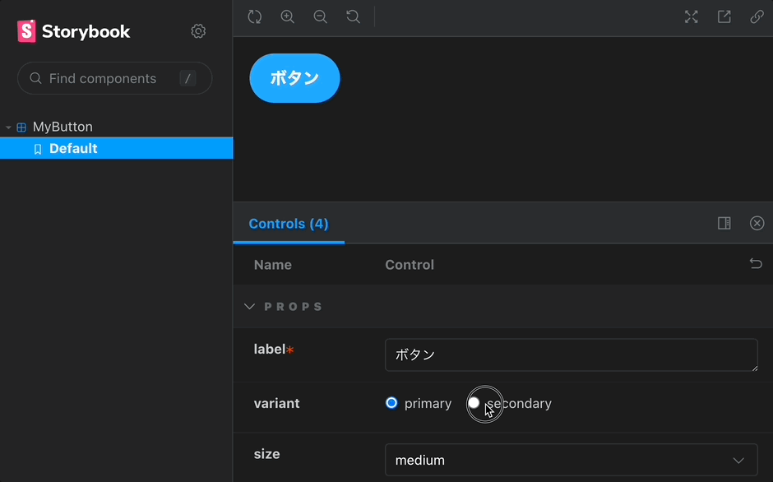Screen dimensions: 773x482
Task: Select the secondary variant radio button
Action: coord(474,403)
